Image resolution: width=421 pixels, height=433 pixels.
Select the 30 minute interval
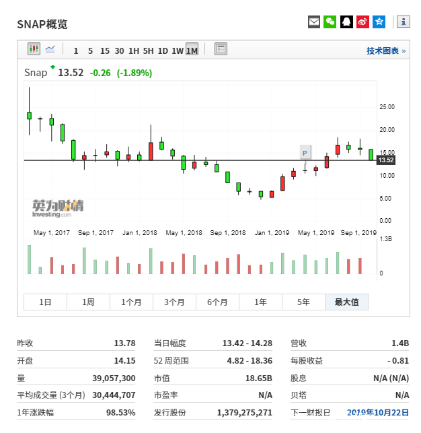pyautogui.click(x=119, y=51)
